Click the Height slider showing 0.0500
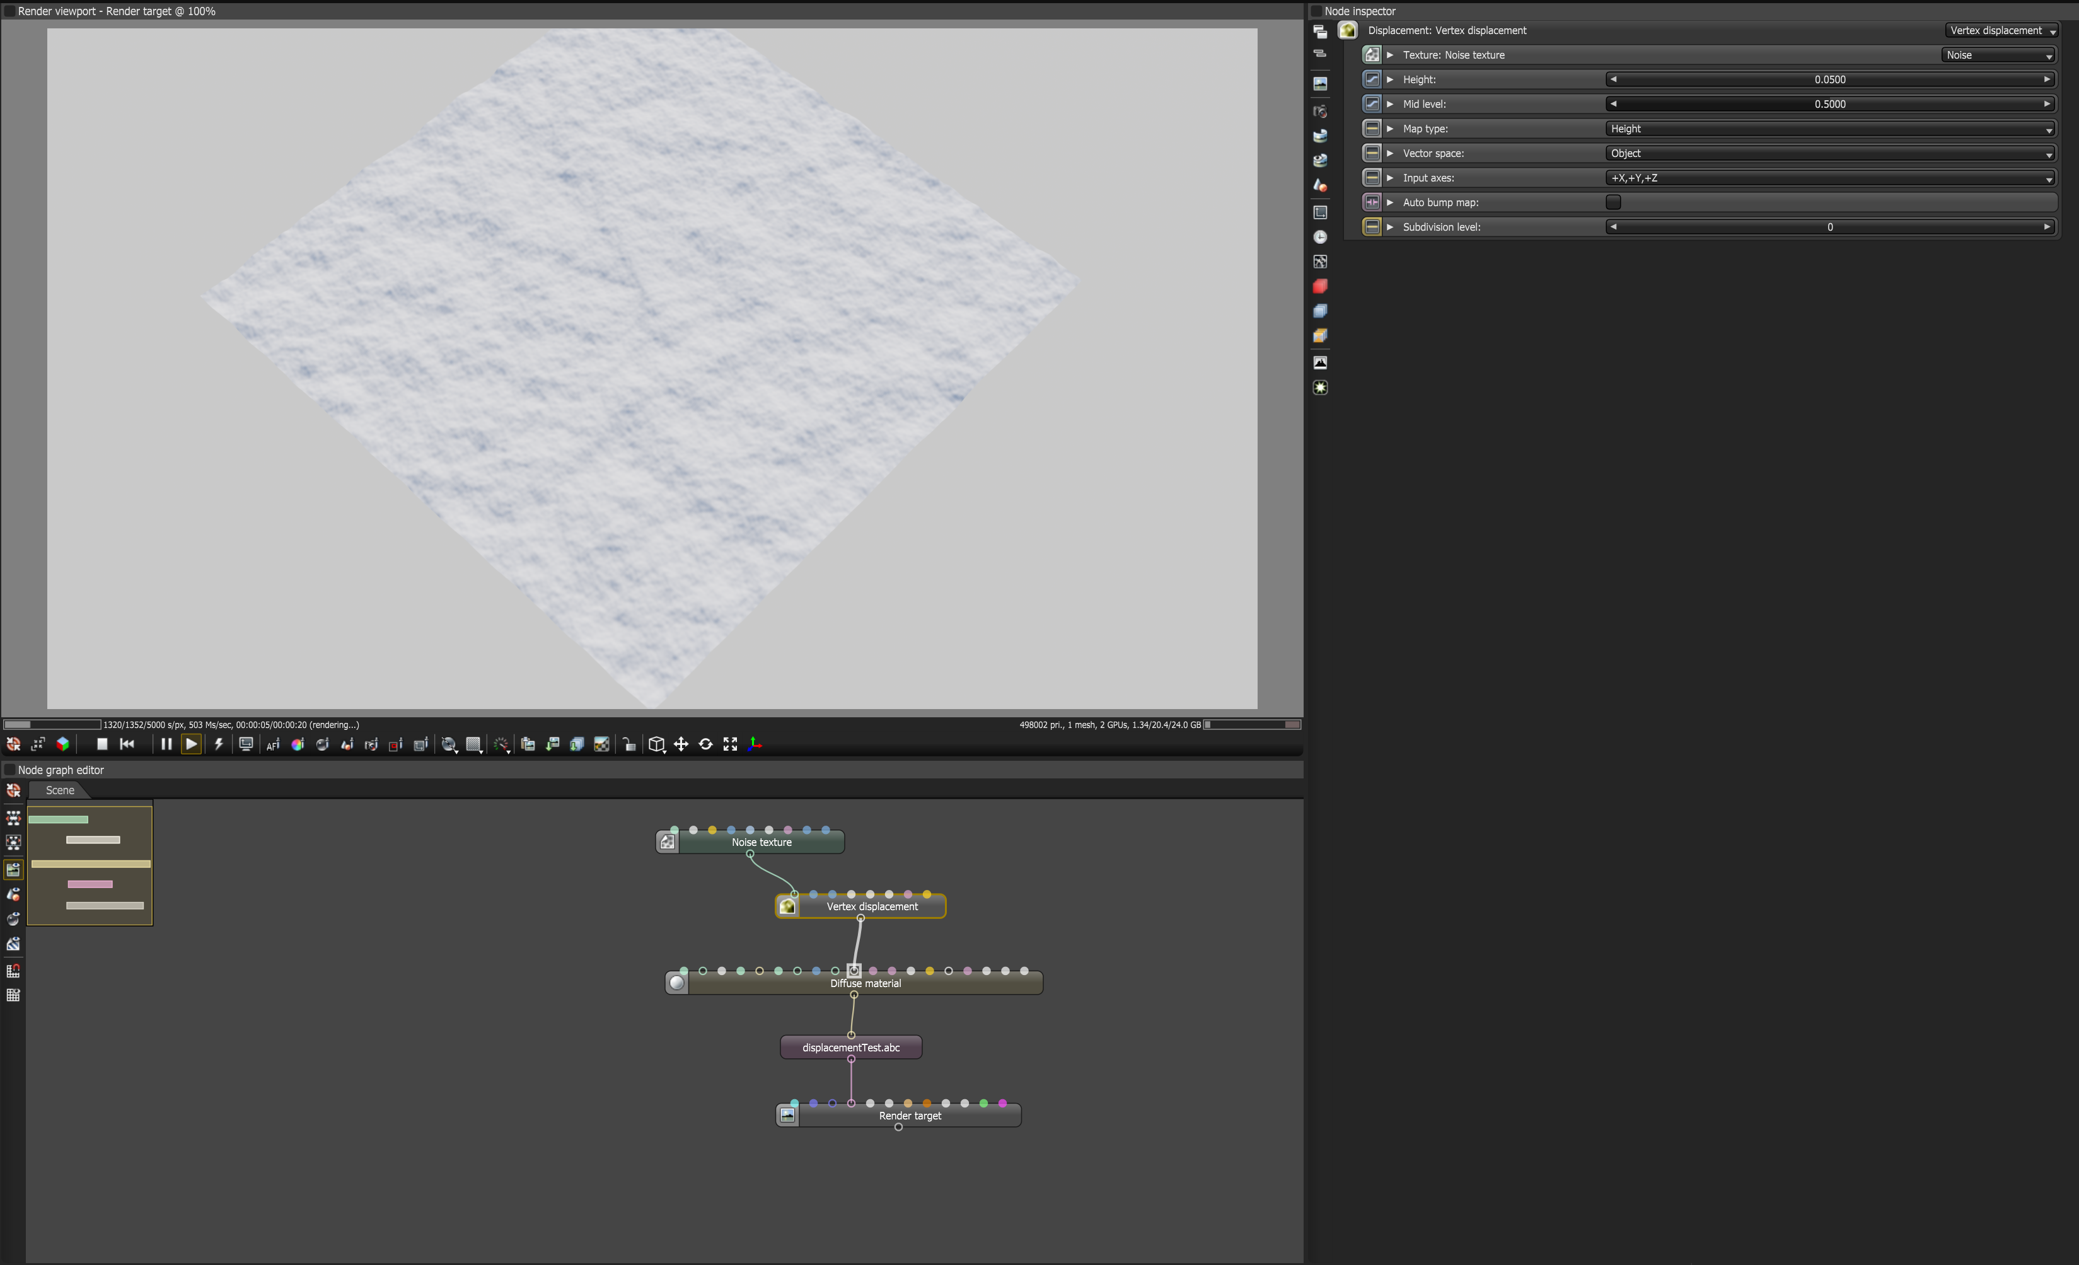The width and height of the screenshot is (2079, 1265). (x=1830, y=79)
